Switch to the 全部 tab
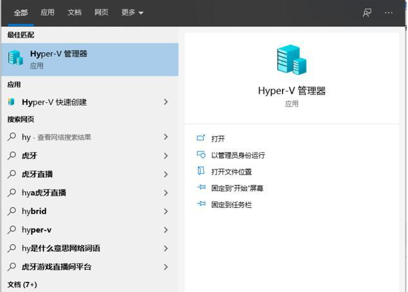Viewport: 408px width, 292px height. point(21,12)
